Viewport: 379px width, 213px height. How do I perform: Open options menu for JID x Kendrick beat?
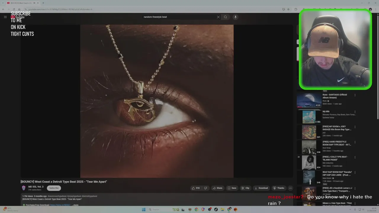pos(355,188)
